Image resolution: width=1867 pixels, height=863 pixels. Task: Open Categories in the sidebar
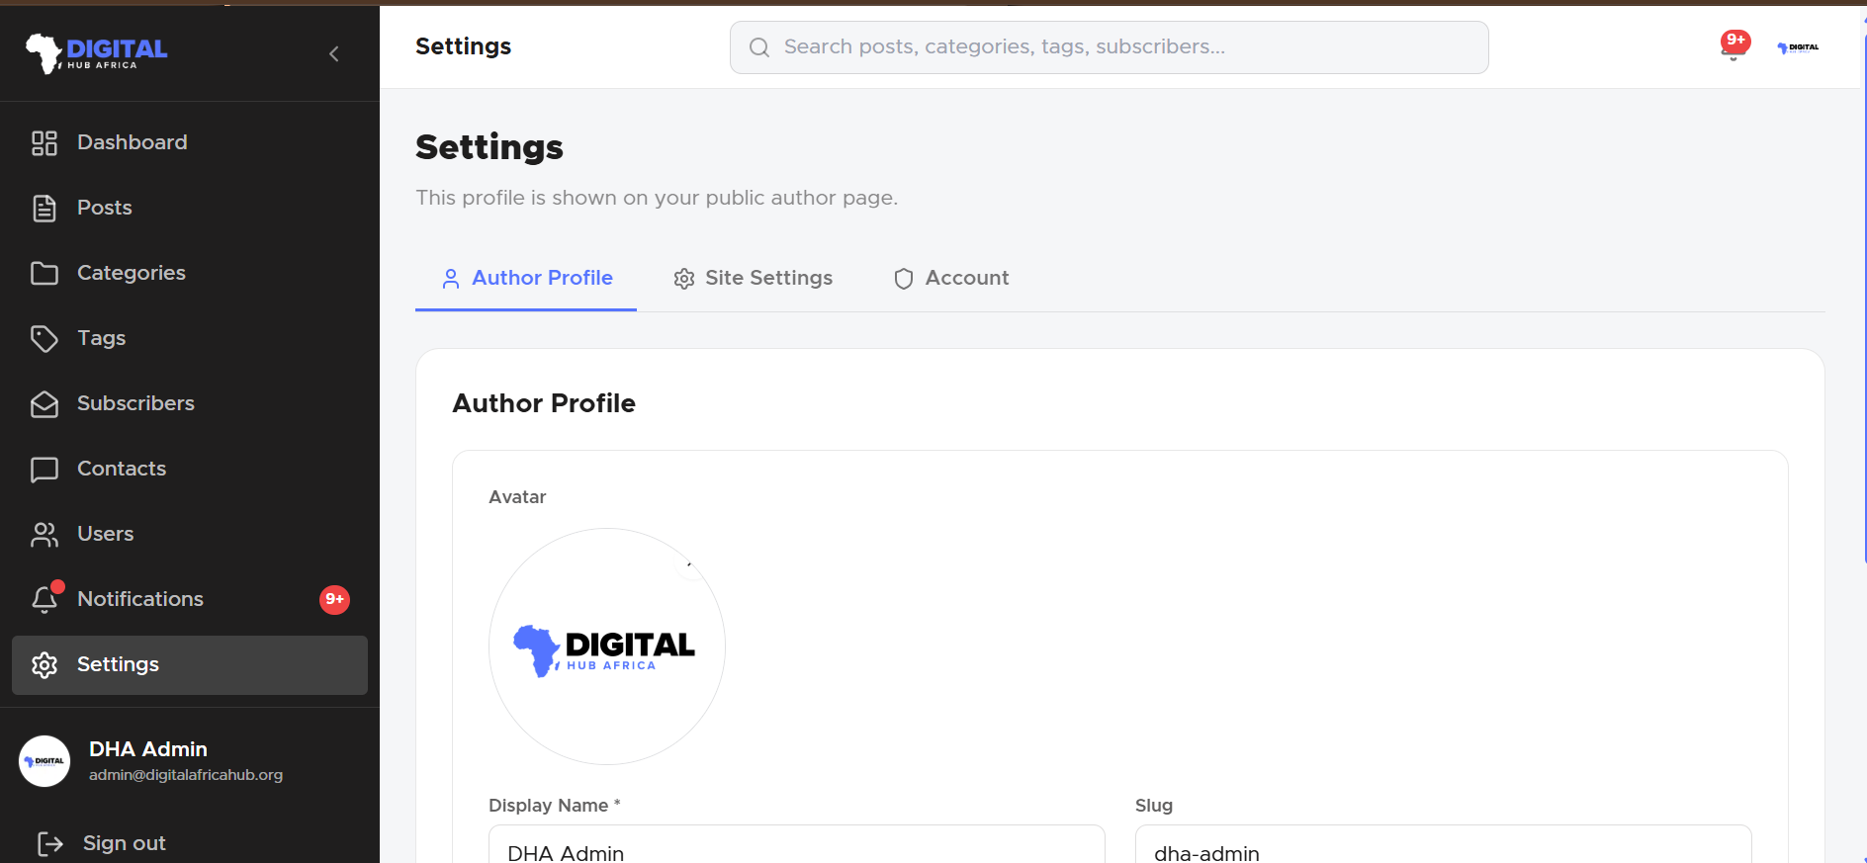[190, 273]
